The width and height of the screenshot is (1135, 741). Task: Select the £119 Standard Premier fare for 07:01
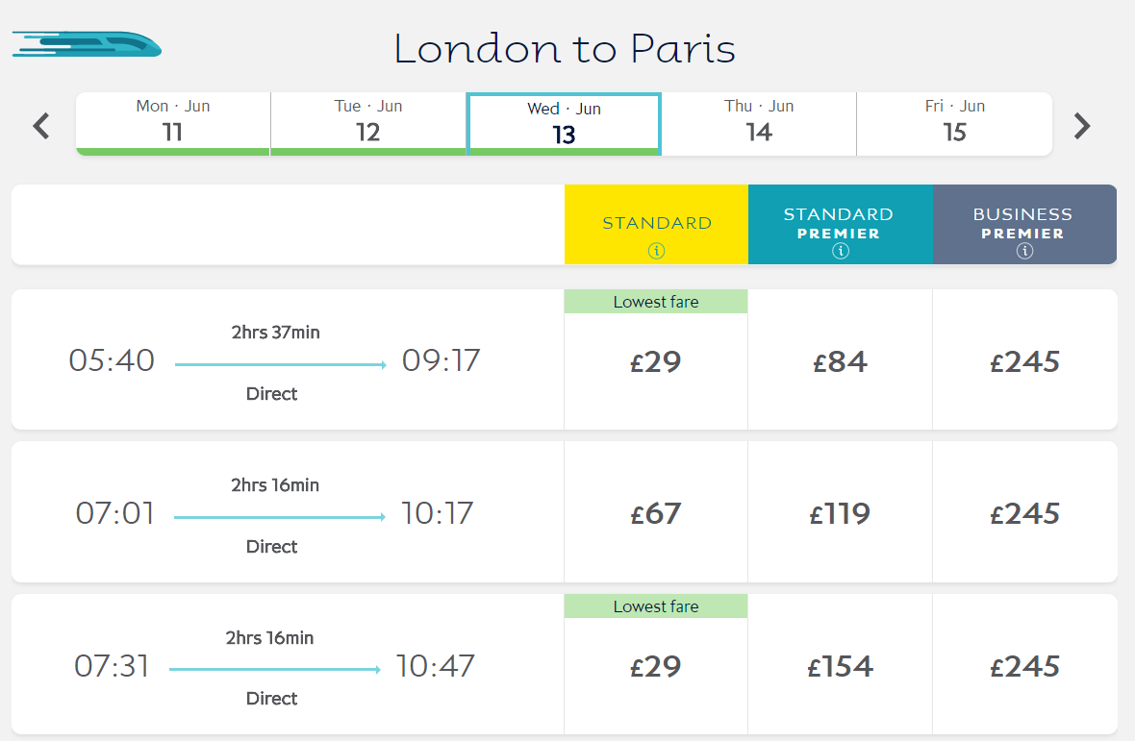click(x=841, y=513)
